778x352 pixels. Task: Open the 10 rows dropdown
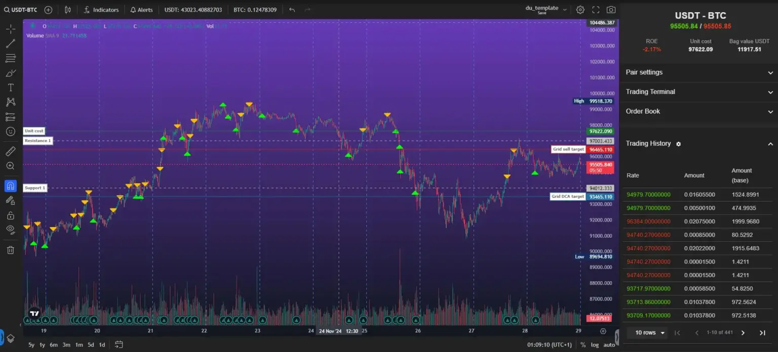click(647, 333)
